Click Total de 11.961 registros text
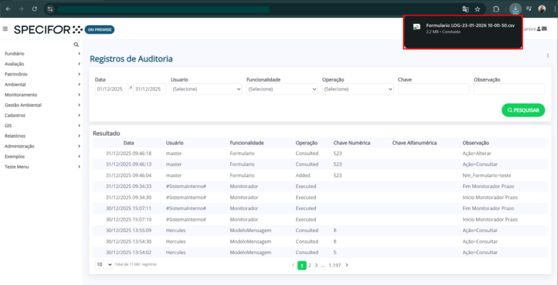 136,264
